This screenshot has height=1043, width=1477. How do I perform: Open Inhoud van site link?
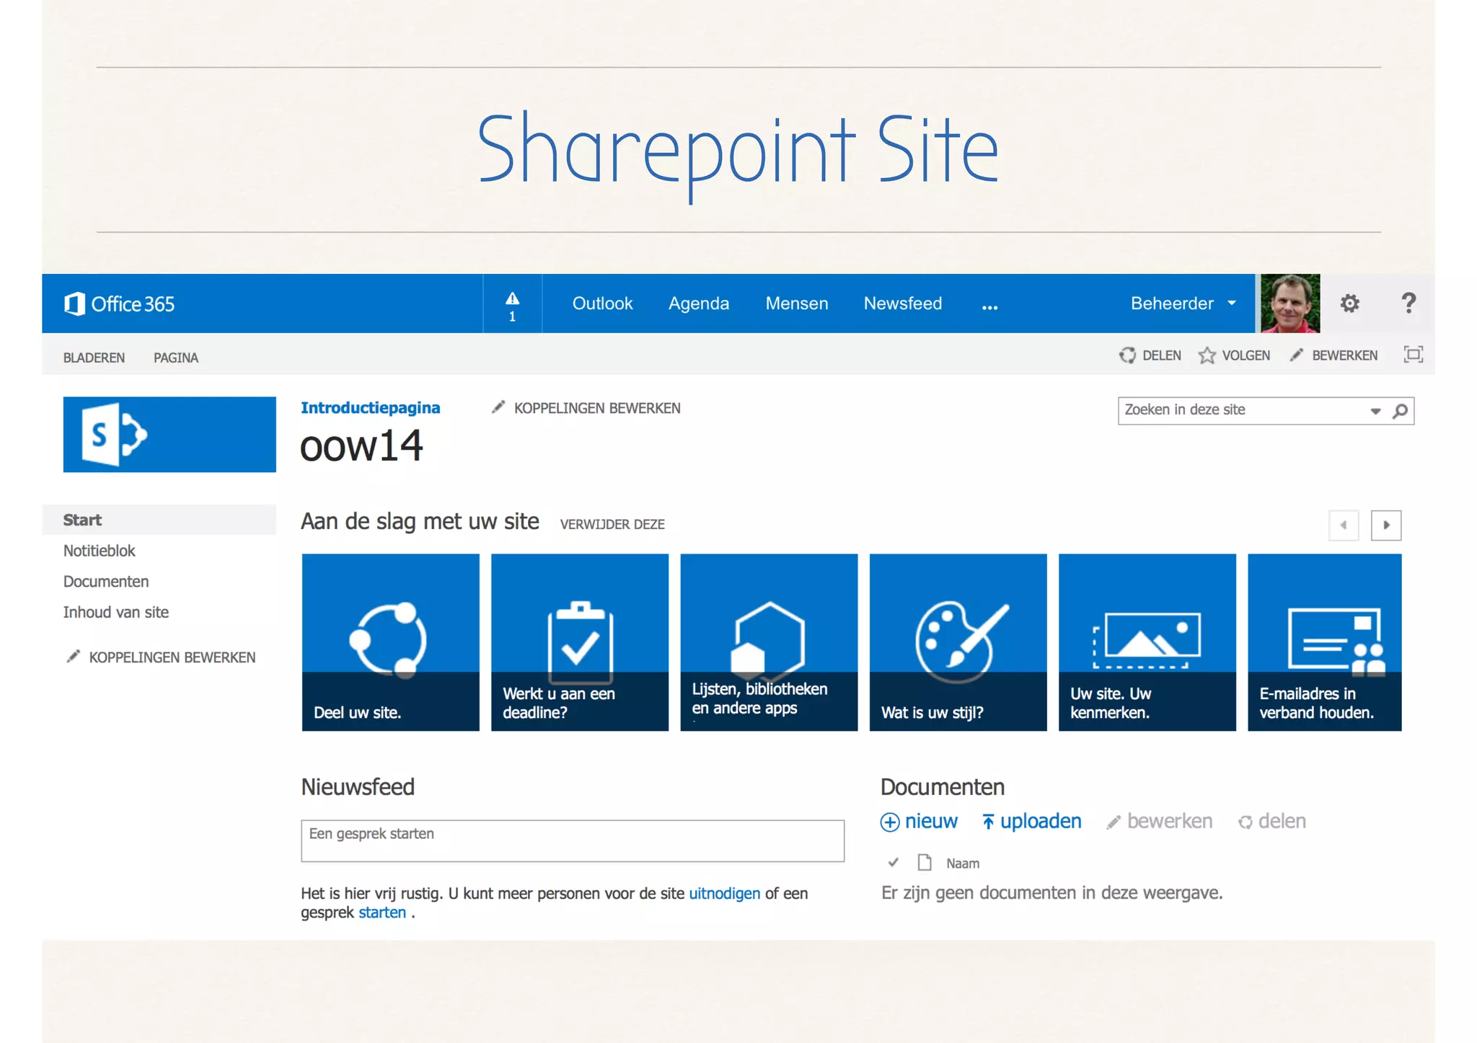coord(116,612)
